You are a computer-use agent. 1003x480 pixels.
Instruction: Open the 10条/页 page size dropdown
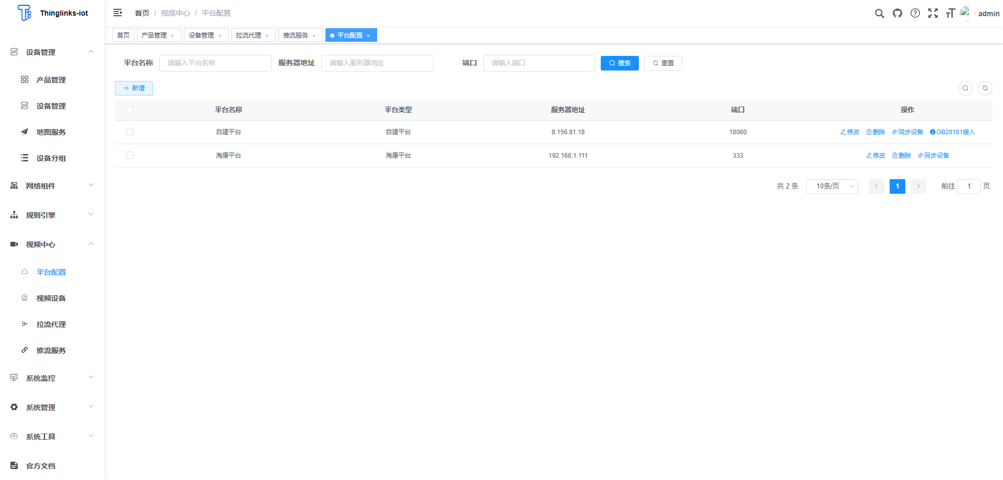[832, 186]
